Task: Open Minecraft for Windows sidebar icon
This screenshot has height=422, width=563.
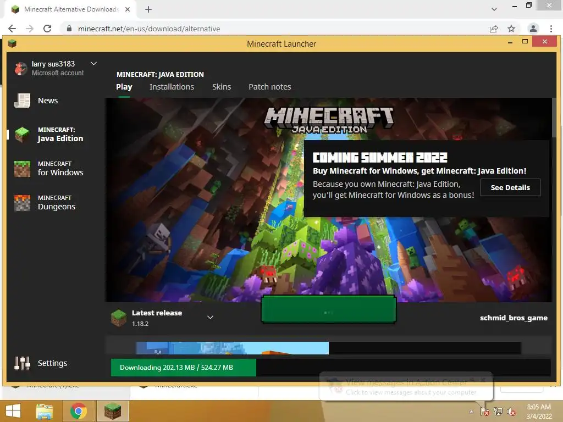Action: click(x=22, y=169)
